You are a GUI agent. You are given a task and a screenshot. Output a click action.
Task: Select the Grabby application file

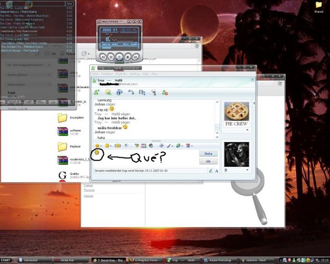[63, 175]
